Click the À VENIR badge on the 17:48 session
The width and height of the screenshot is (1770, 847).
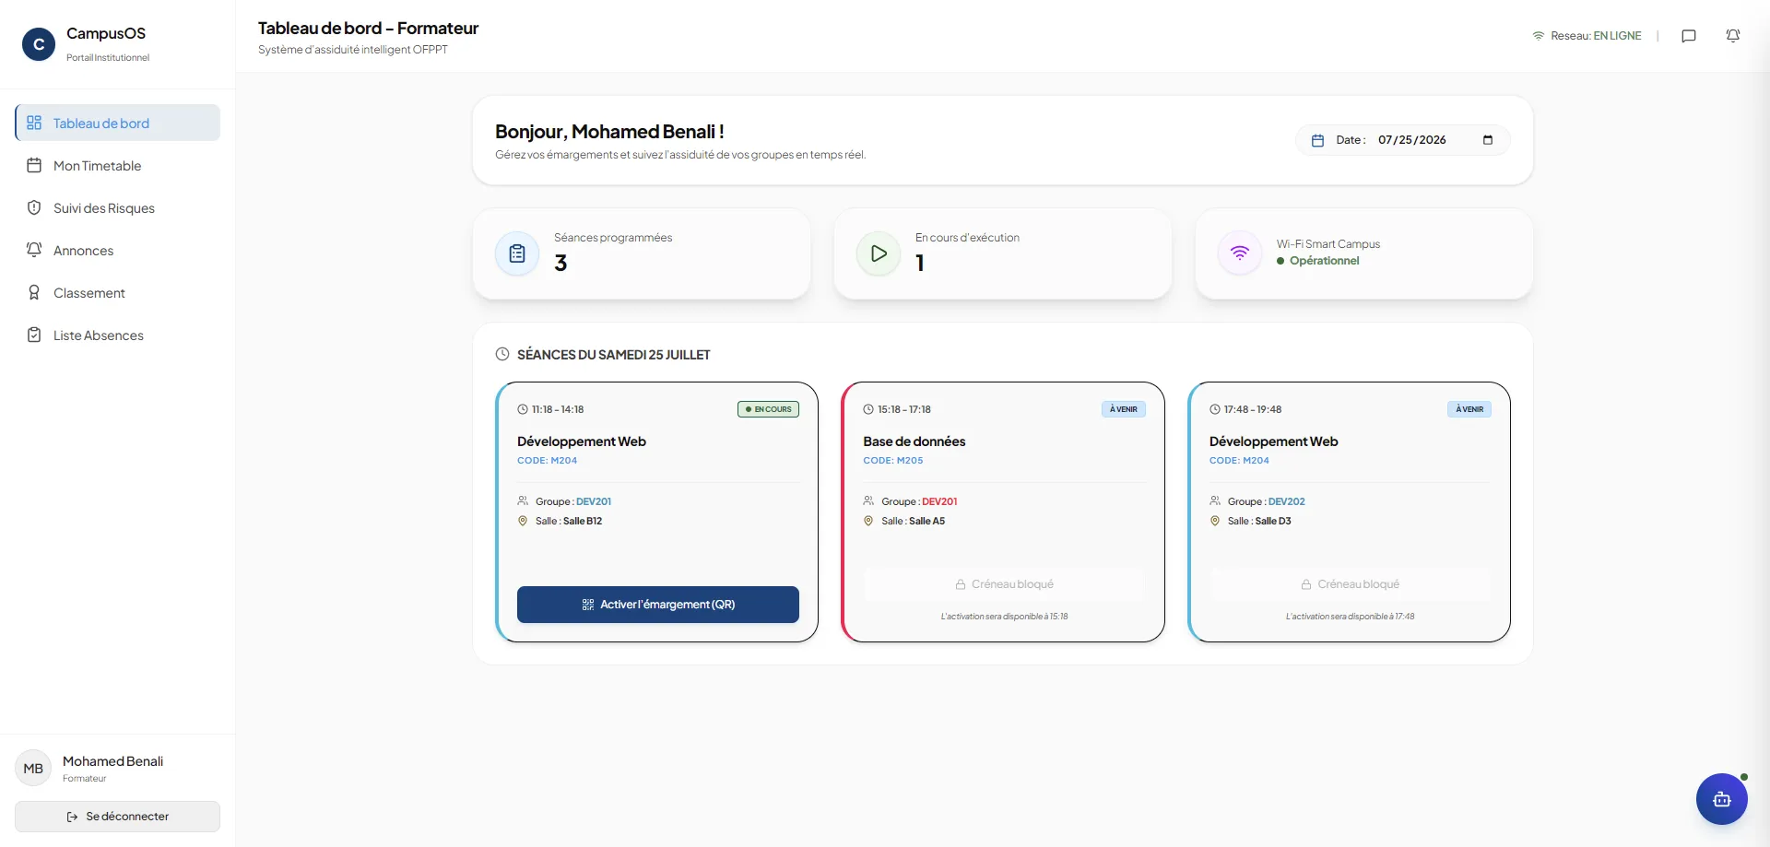click(x=1469, y=409)
